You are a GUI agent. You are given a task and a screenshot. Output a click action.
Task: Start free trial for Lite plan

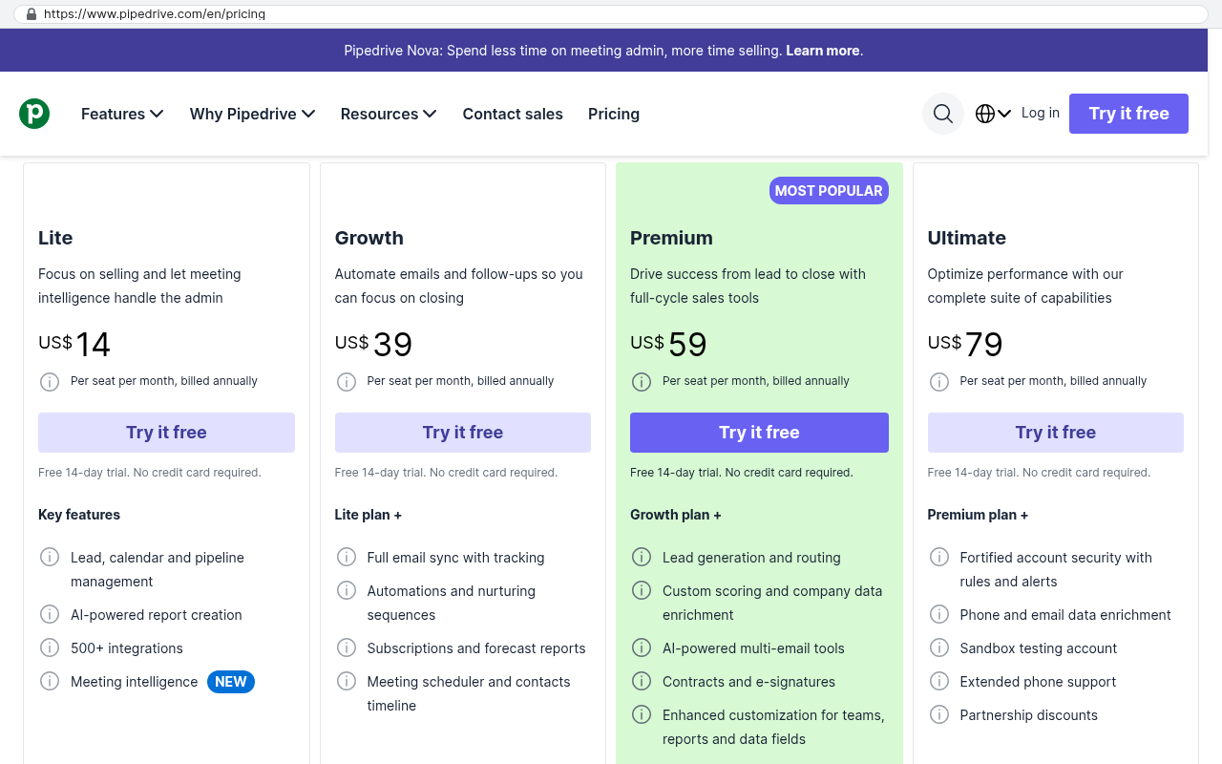click(x=166, y=433)
